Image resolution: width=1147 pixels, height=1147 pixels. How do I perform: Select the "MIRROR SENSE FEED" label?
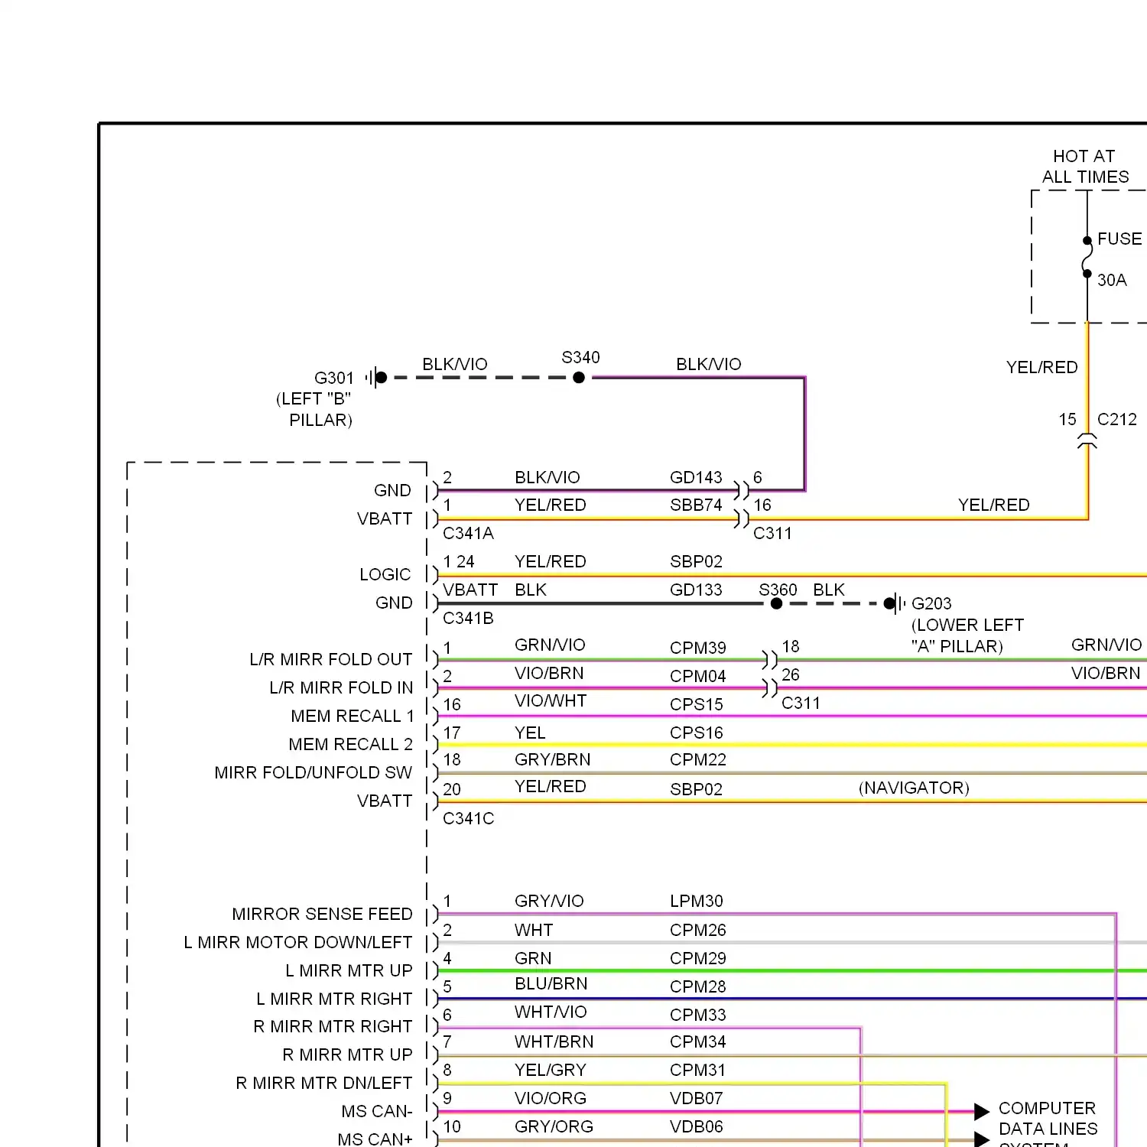[322, 914]
